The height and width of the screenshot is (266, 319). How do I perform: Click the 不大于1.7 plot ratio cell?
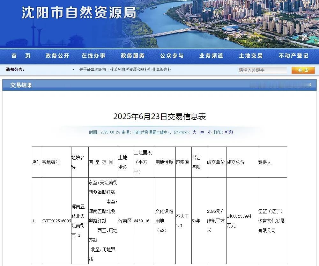pos(183,221)
